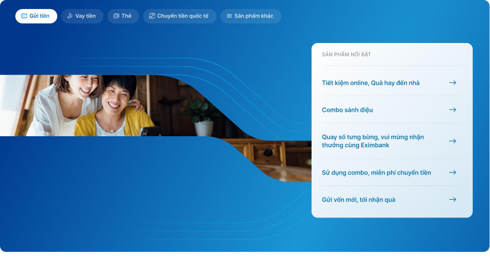Image resolution: width=490 pixels, height=260 pixels.
Task: Click the hand-coin icon beside Vay tiền
Action: point(70,16)
